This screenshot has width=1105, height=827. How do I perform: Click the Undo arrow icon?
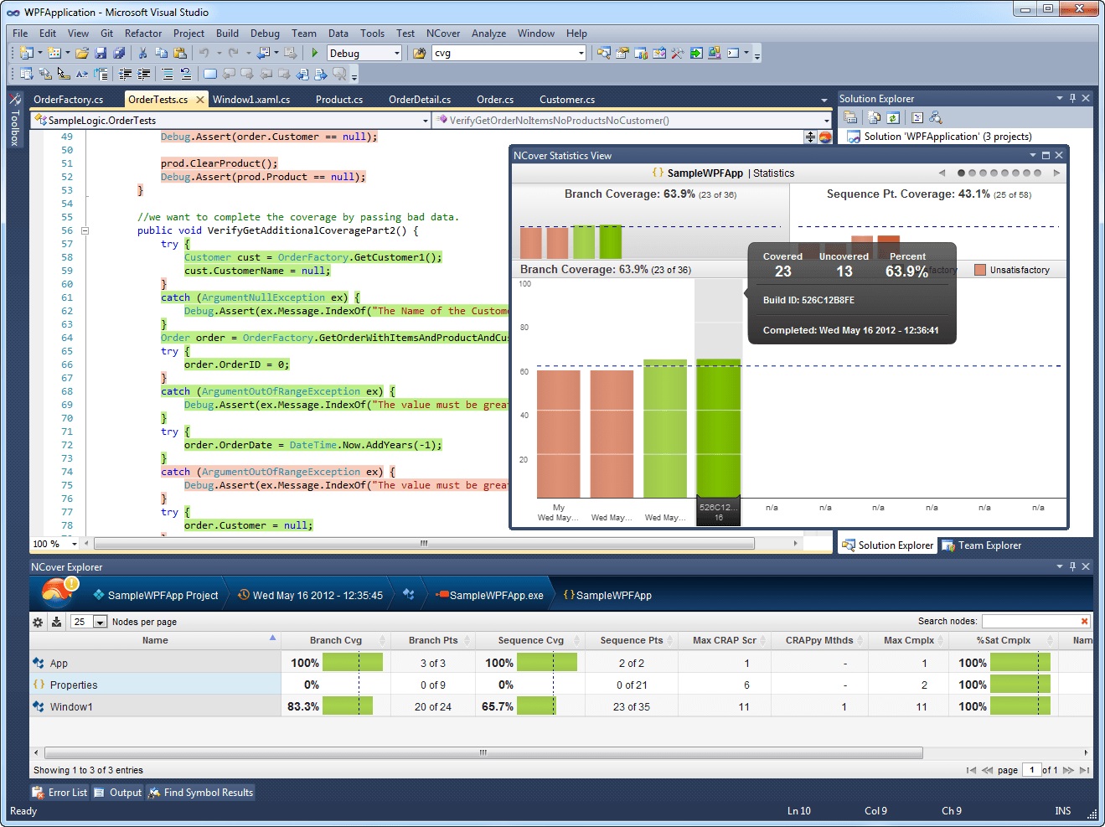[204, 53]
